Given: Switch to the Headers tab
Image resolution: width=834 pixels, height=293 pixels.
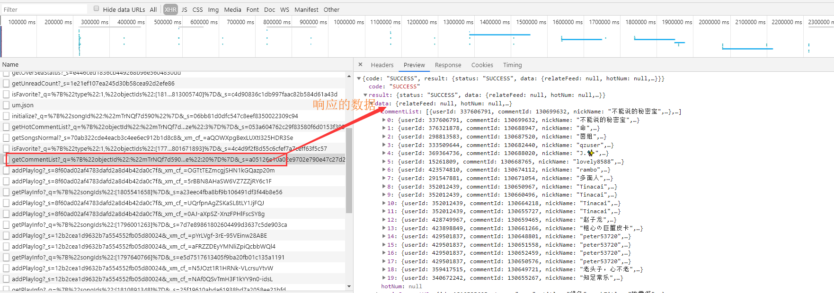Looking at the screenshot, I should (x=382, y=65).
